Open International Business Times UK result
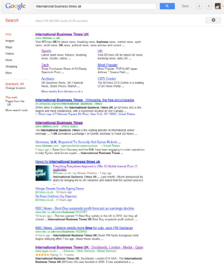224x265 pixels. pyautogui.click(x=62, y=34)
